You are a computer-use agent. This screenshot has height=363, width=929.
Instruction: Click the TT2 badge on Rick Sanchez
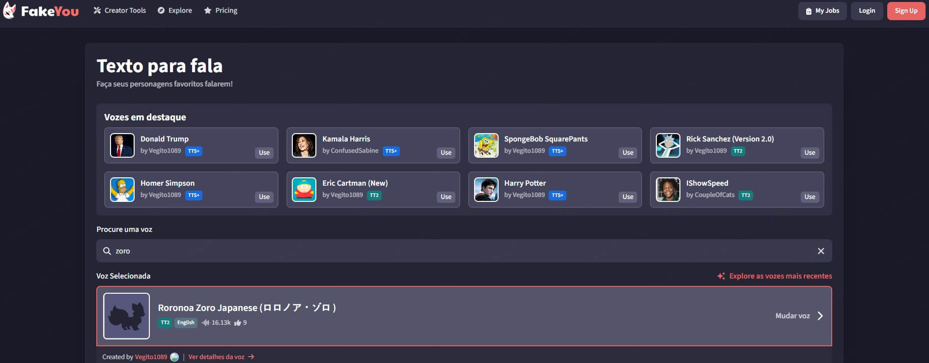coord(738,151)
